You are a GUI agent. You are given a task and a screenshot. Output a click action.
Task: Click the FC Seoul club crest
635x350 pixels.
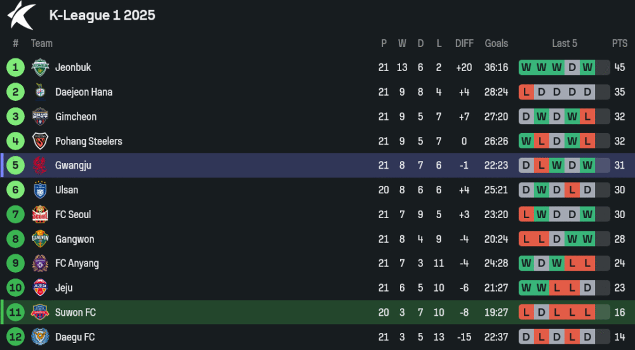(x=40, y=214)
